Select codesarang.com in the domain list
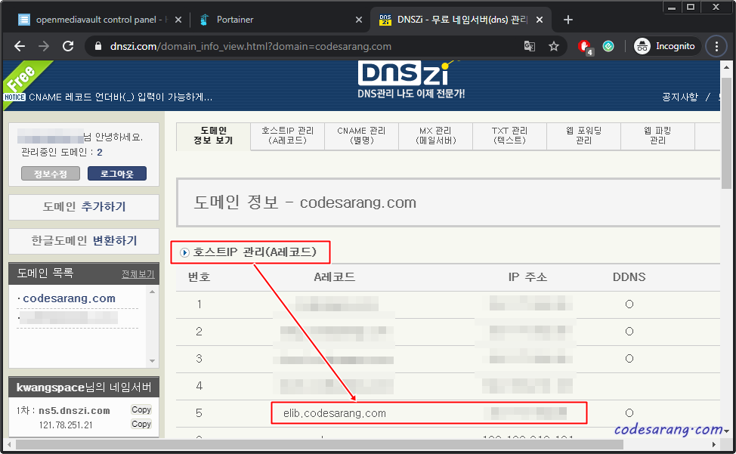Image resolution: width=736 pixels, height=454 pixels. pos(69,298)
